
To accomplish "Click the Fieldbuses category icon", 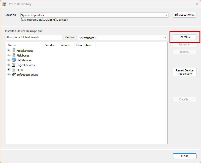I will 14,56.
